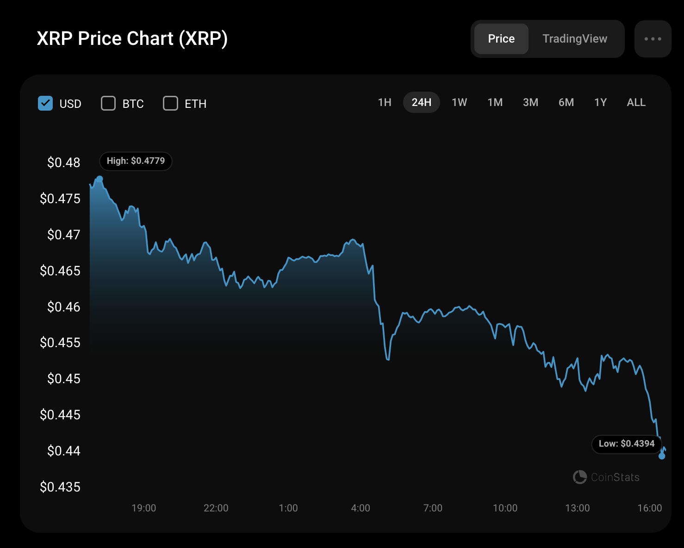This screenshot has width=684, height=548.
Task: Click the XRP Price Chart heading
Action: point(132,38)
